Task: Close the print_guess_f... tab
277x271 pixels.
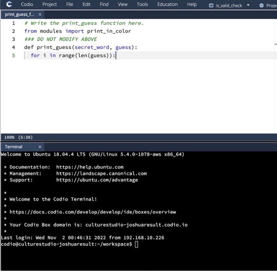Action: click(40, 15)
